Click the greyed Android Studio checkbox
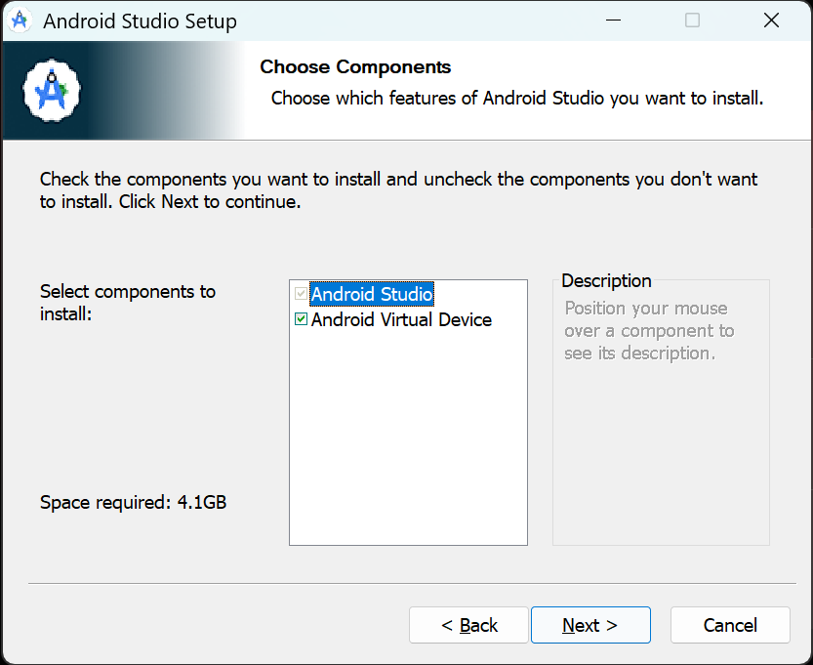The height and width of the screenshot is (665, 813). [x=301, y=294]
